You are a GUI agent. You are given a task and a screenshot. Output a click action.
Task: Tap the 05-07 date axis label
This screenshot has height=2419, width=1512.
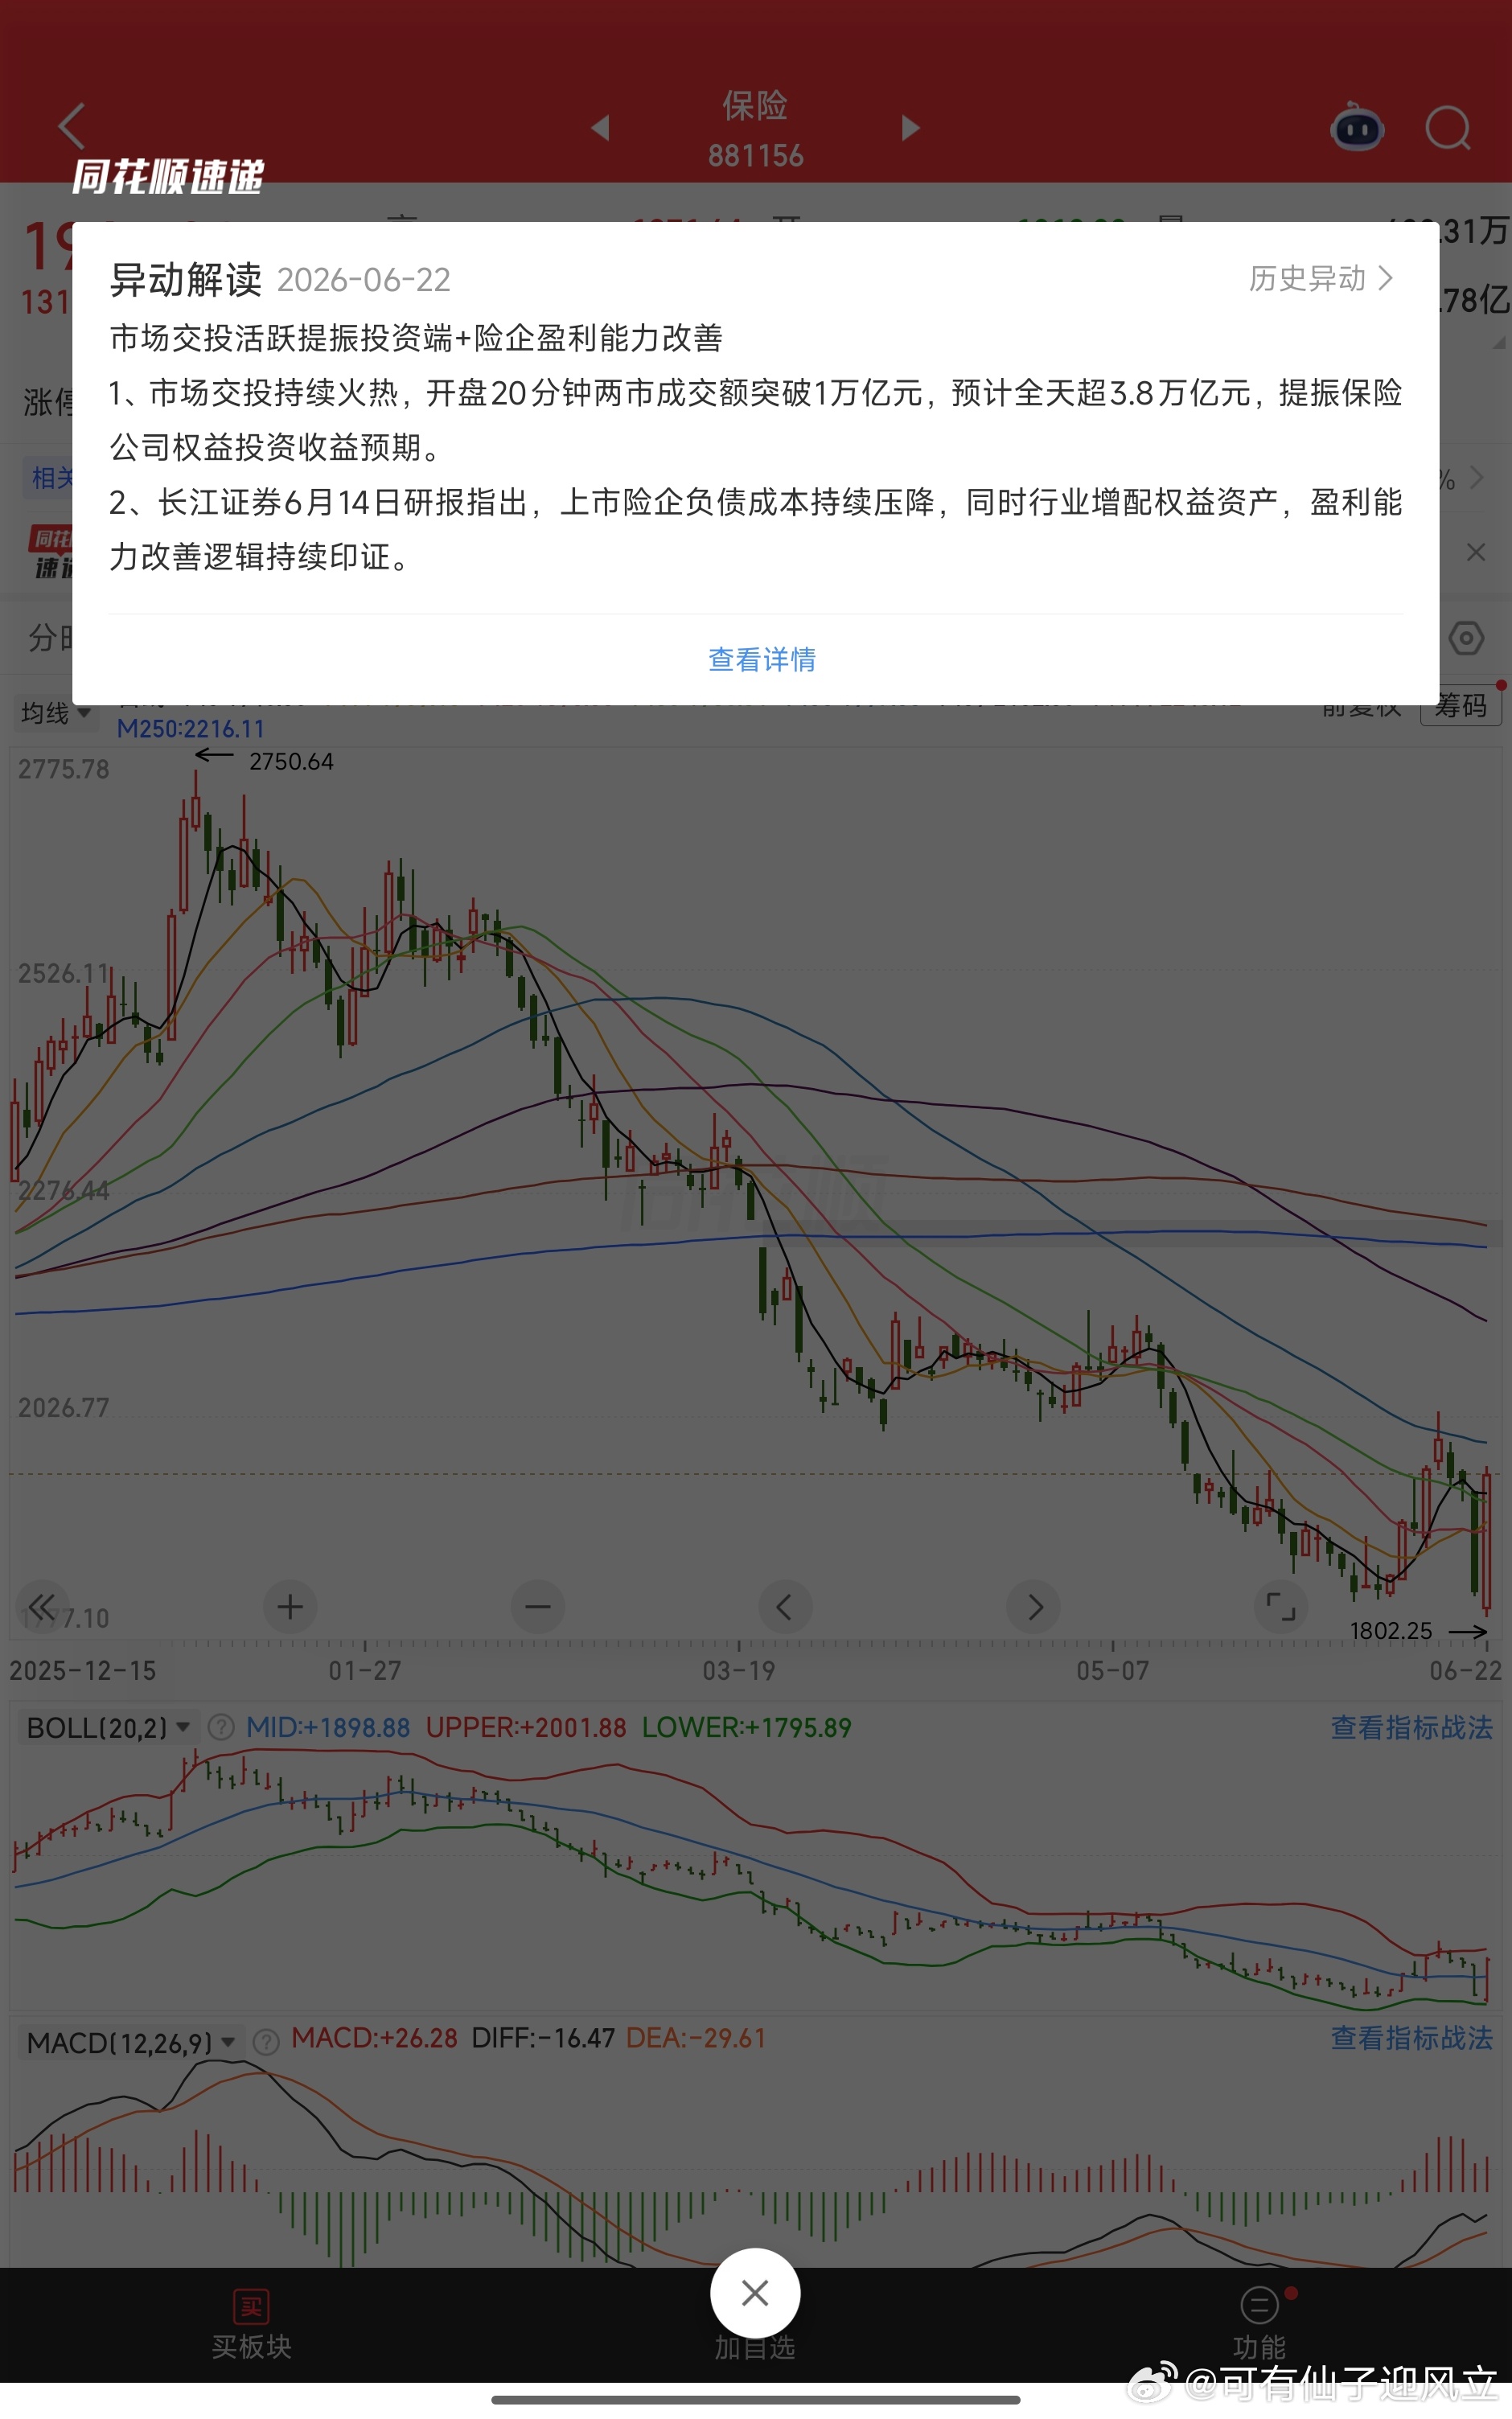1112,1671
